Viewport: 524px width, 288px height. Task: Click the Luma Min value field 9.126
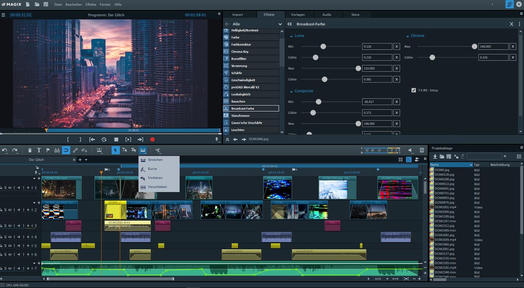[x=377, y=47]
